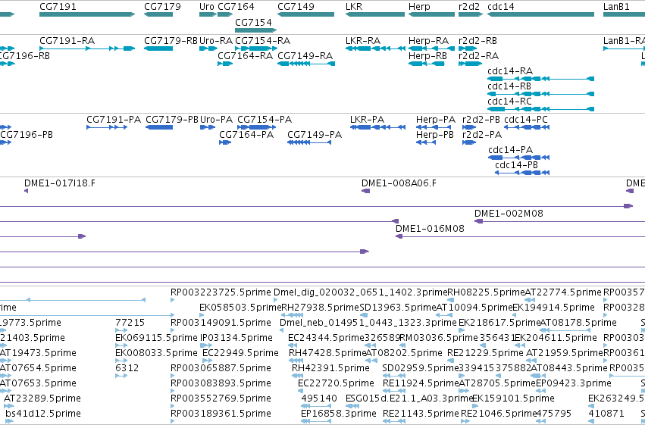Click the AT08178.5prime EST label
The height and width of the screenshot is (425, 645).
[x=578, y=323]
